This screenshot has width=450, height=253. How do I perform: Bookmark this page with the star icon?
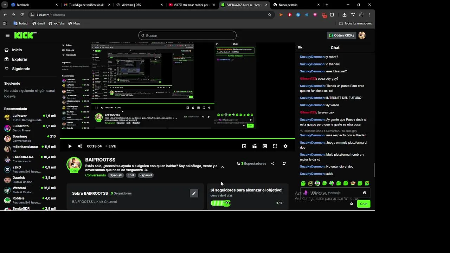pyautogui.click(x=270, y=15)
